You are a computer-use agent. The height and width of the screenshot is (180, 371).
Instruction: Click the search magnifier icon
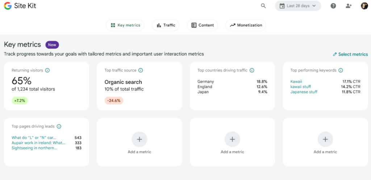[263, 6]
